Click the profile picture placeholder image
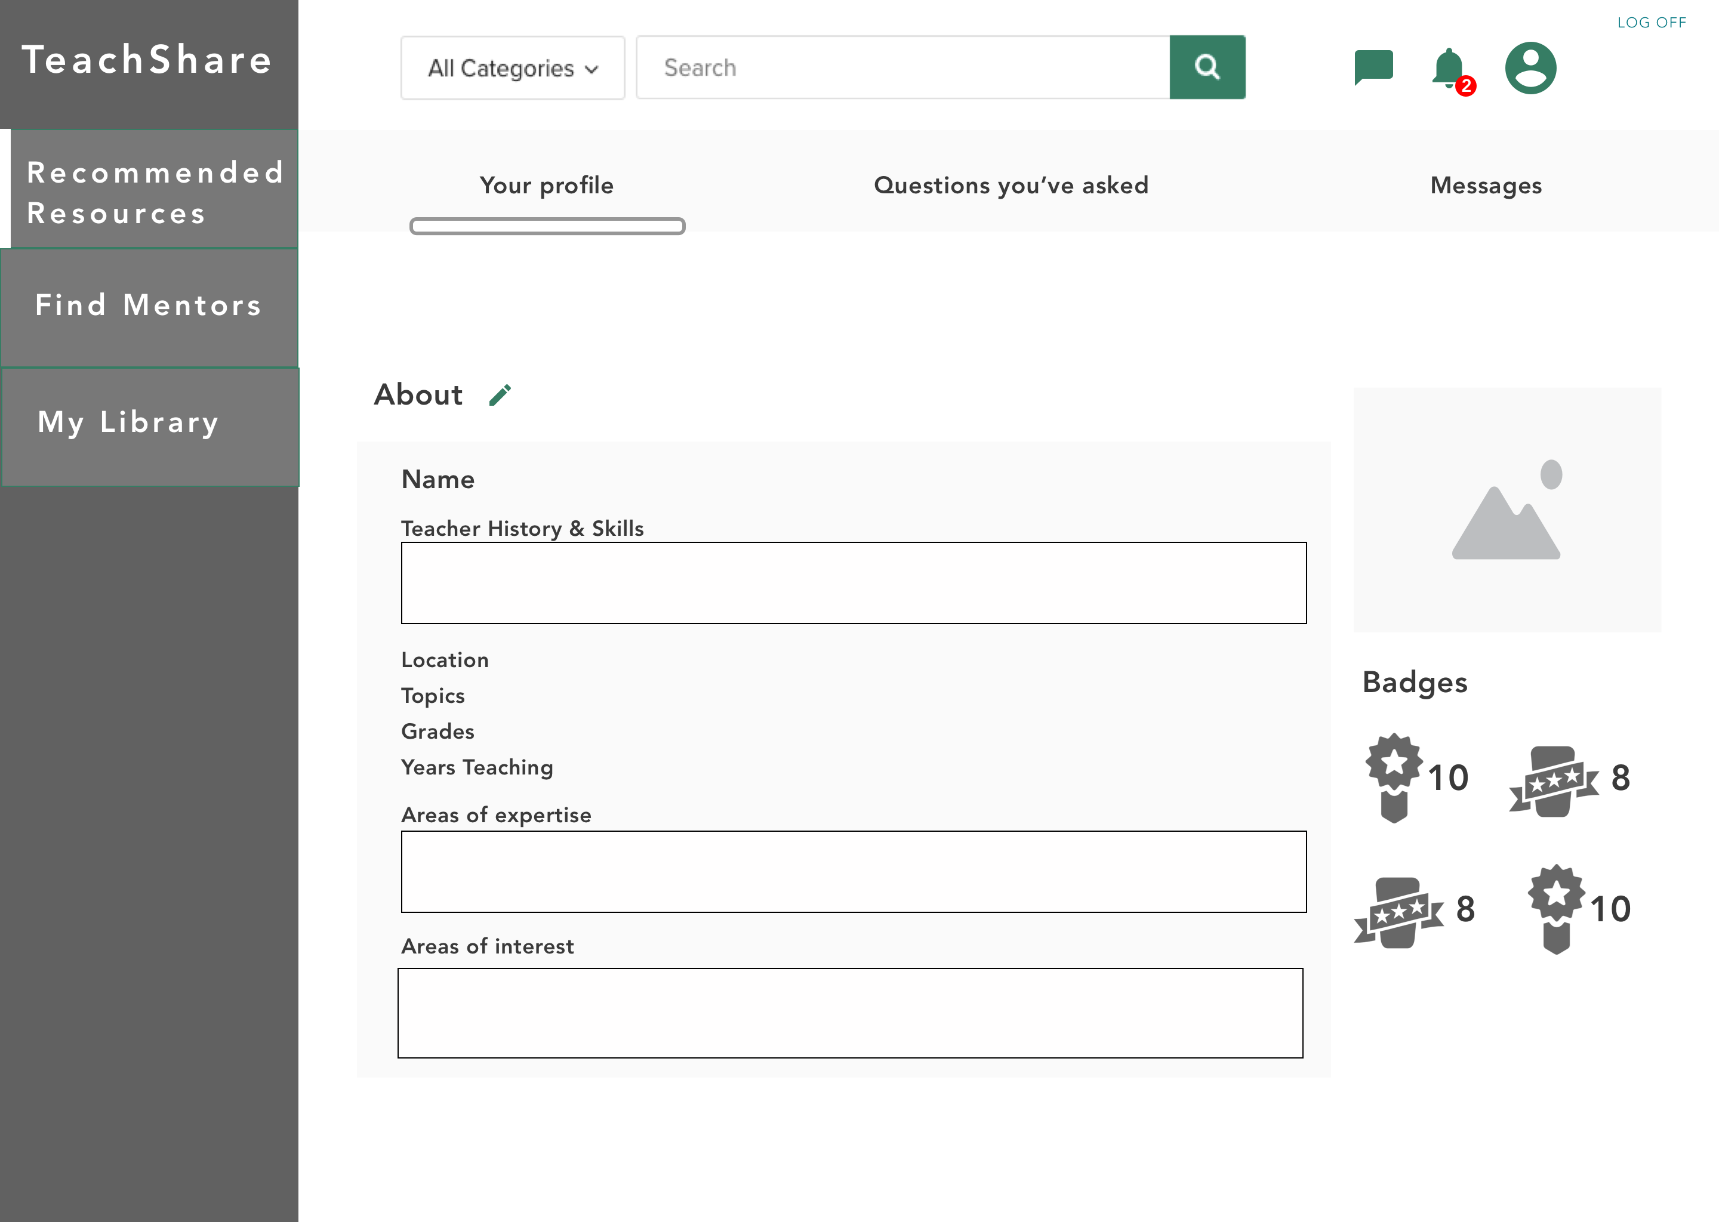 point(1506,510)
